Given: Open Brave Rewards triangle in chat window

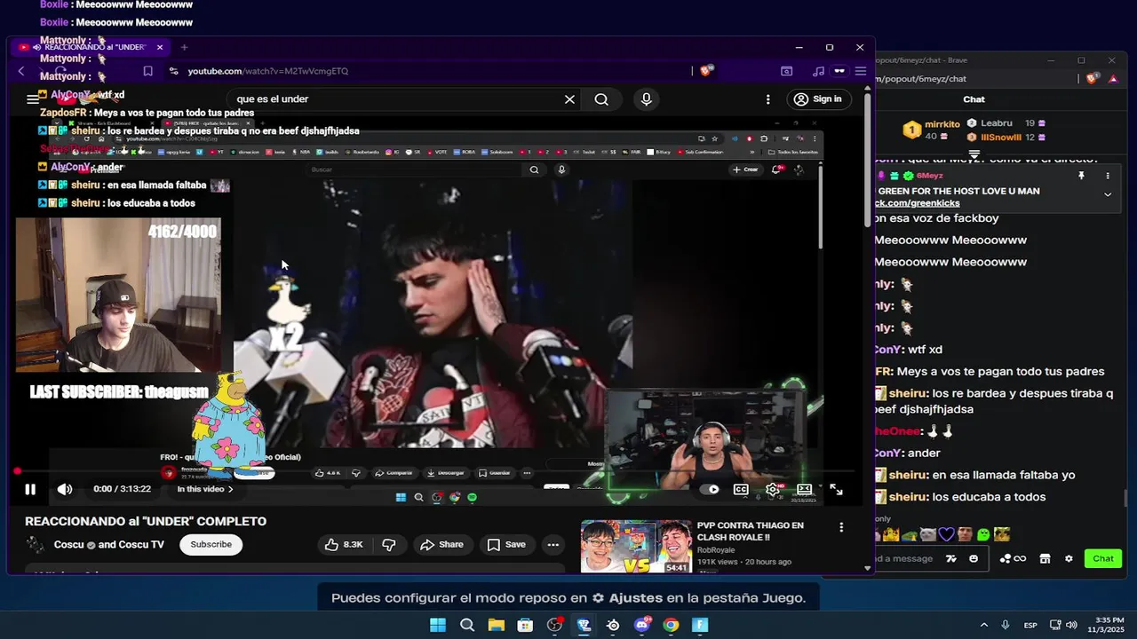Looking at the screenshot, I should [x=1113, y=79].
